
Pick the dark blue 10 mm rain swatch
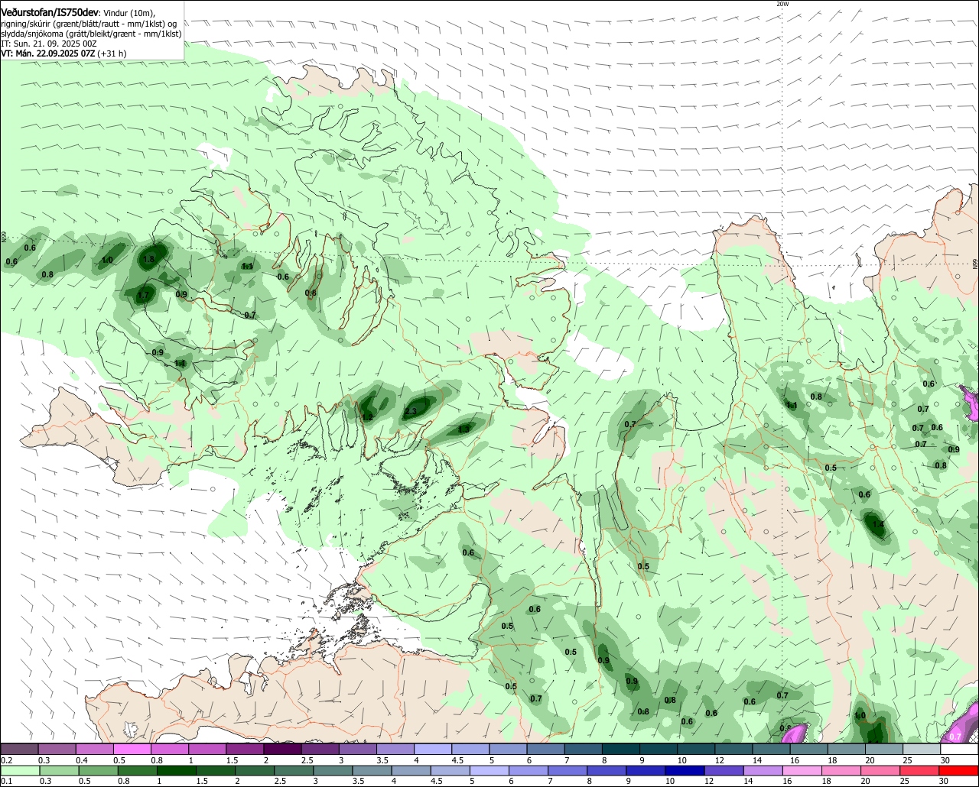click(685, 770)
